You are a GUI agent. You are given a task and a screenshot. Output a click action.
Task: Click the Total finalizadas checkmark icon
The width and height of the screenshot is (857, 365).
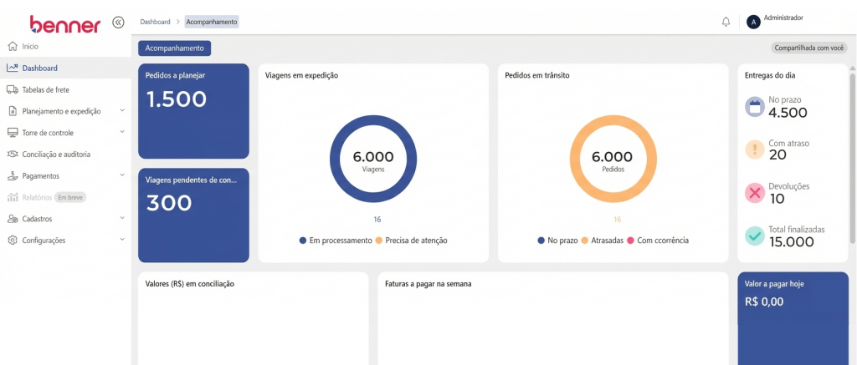[x=755, y=236]
